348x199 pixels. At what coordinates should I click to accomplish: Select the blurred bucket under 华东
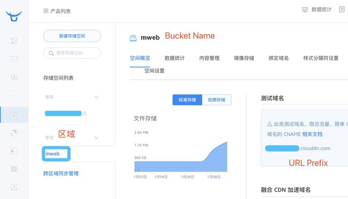click(x=63, y=113)
